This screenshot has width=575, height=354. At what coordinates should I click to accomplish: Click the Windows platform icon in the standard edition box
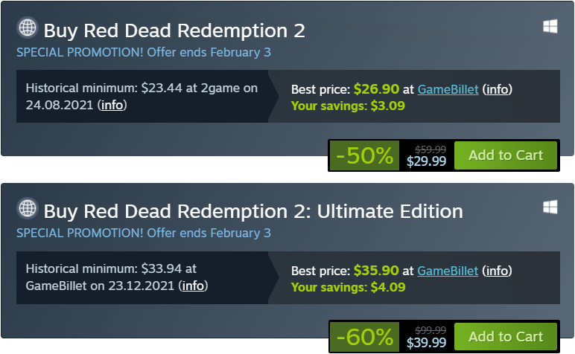point(550,27)
